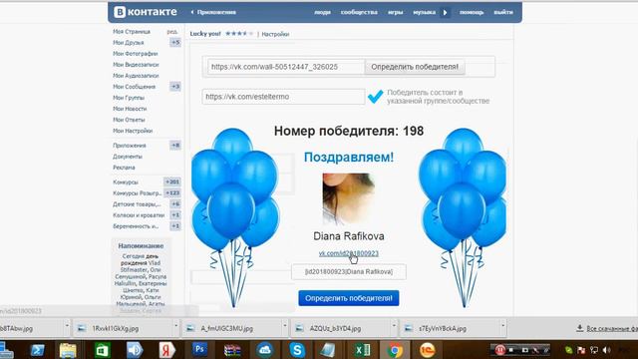638x359 pixels.
Task: Switch to Chrome in the taskbar
Action: 395,350
